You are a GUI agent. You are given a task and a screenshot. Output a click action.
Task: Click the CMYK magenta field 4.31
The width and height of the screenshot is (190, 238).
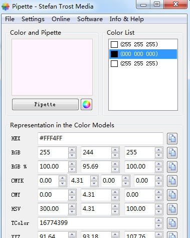(x=80, y=181)
